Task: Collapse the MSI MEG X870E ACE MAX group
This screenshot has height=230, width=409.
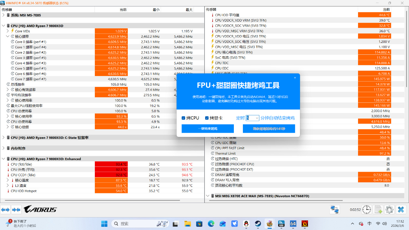Action: pos(208,196)
